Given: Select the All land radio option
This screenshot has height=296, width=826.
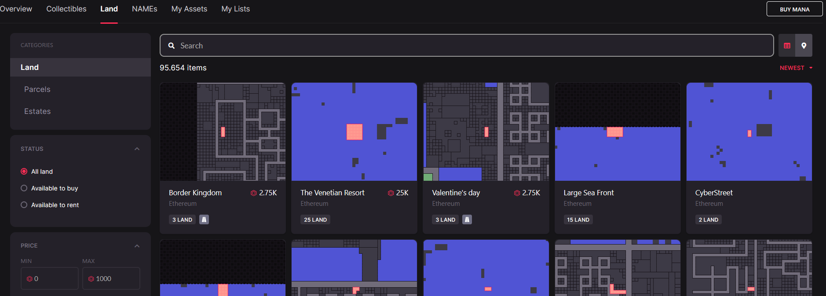Looking at the screenshot, I should (24, 172).
